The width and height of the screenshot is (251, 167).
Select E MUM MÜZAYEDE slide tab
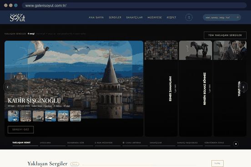[108, 143]
